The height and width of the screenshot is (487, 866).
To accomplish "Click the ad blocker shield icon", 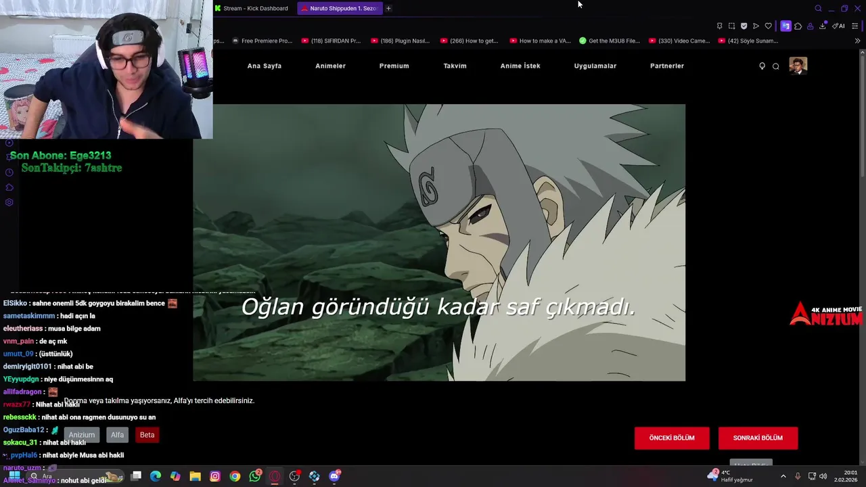I will pos(744,26).
